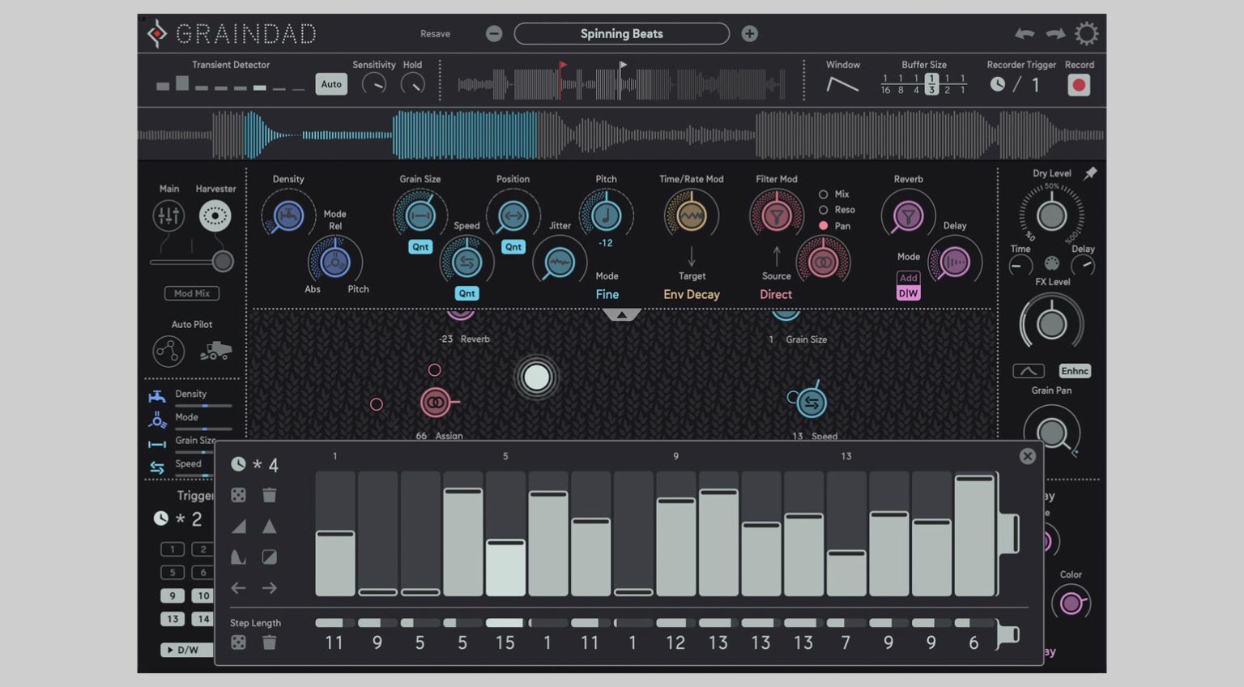Select the Reso radio option
1244x687 pixels.
[824, 210]
